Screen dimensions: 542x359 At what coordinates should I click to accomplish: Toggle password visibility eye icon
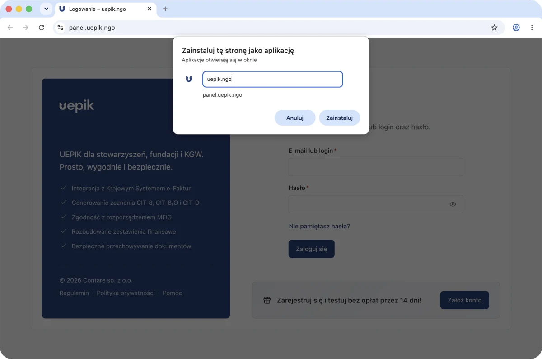tap(453, 204)
